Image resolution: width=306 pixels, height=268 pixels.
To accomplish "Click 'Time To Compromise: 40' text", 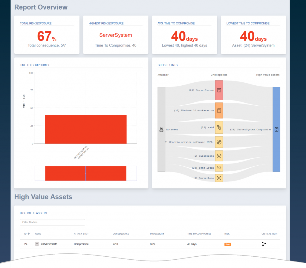I will [116, 45].
